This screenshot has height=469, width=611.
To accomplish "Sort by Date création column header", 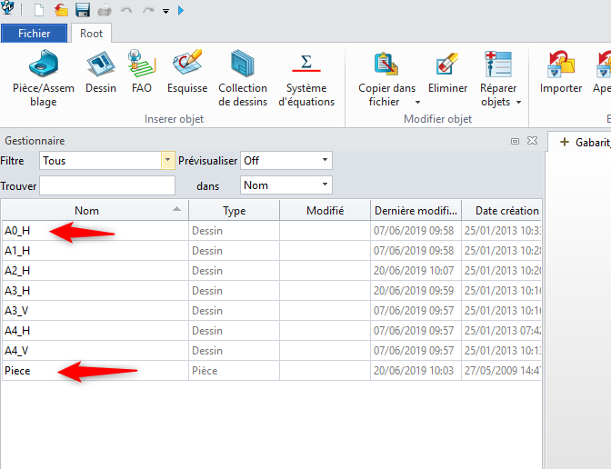I will [502, 211].
